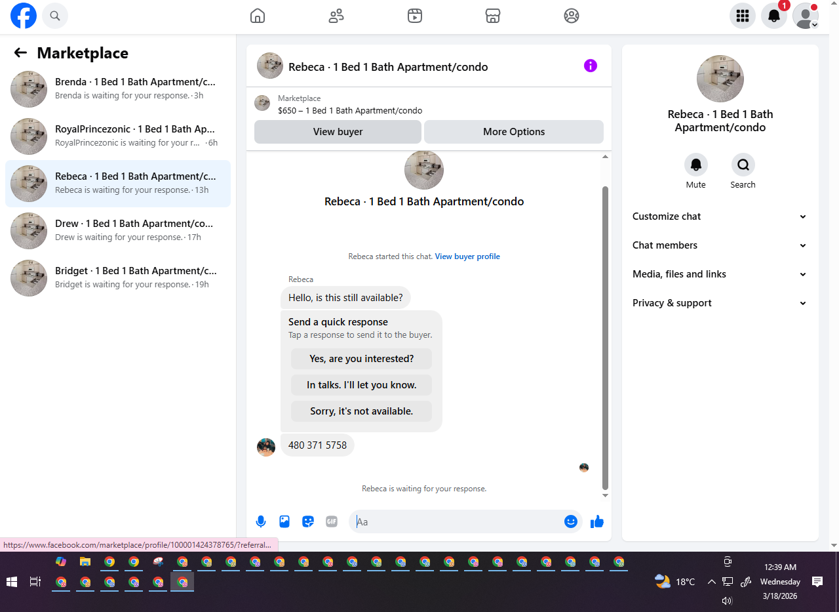The image size is (839, 612).
Task: Open the GIF picker icon
Action: 332,521
